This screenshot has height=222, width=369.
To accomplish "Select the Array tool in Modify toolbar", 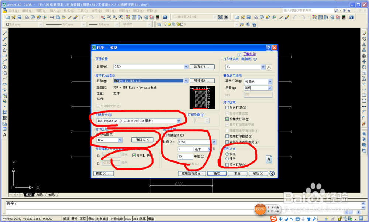I will (x=364, y=56).
